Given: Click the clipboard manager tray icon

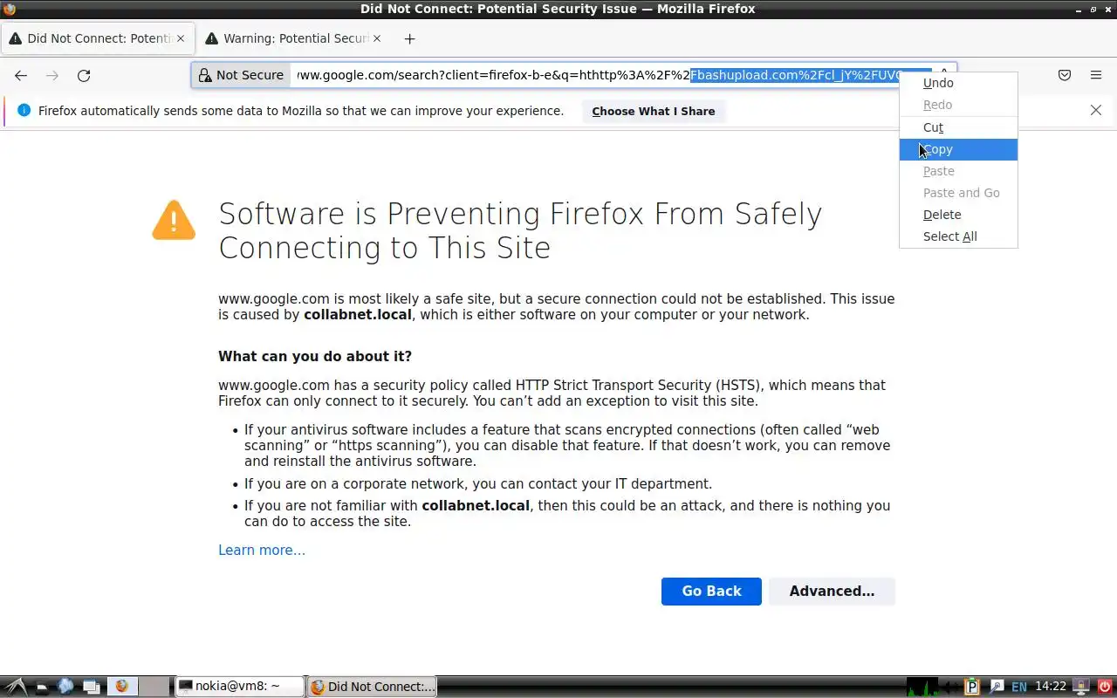Looking at the screenshot, I should tap(973, 687).
